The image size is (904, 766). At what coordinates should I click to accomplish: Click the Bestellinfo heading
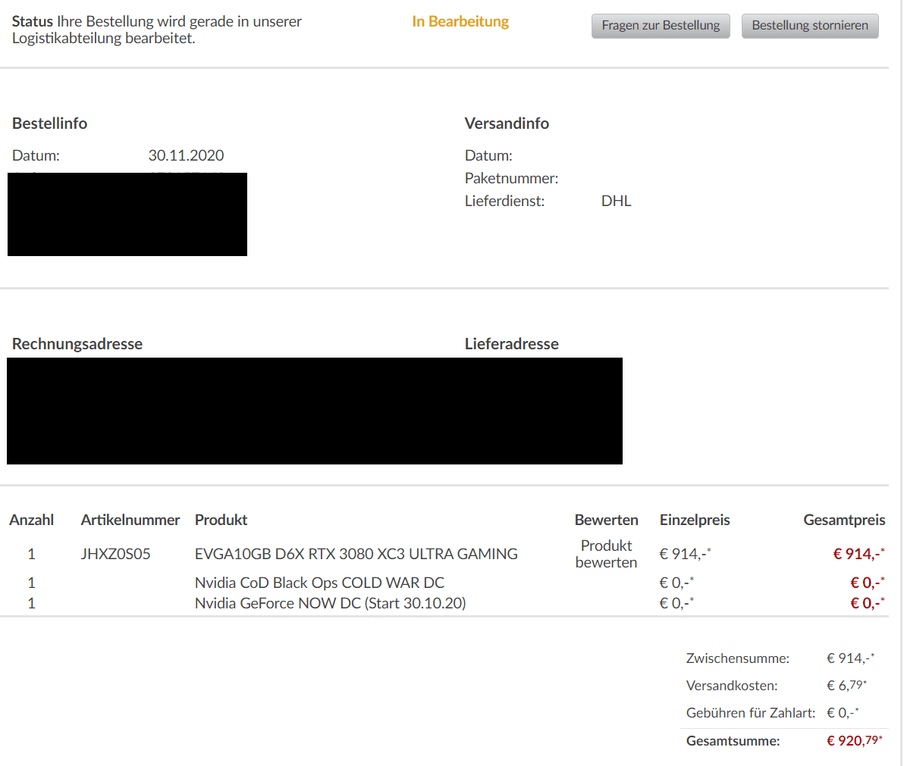tap(49, 123)
